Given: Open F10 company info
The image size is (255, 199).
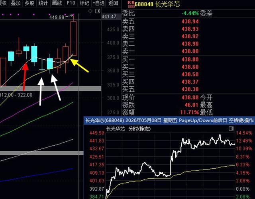Looking at the screenshot, I should pos(71,3).
